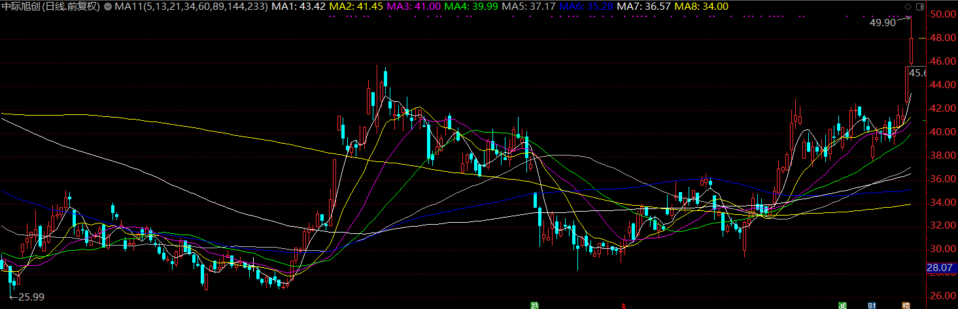Viewport: 958px width, 309px height.
Task: Click the 25.99 low price annotation
Action: click(x=31, y=297)
